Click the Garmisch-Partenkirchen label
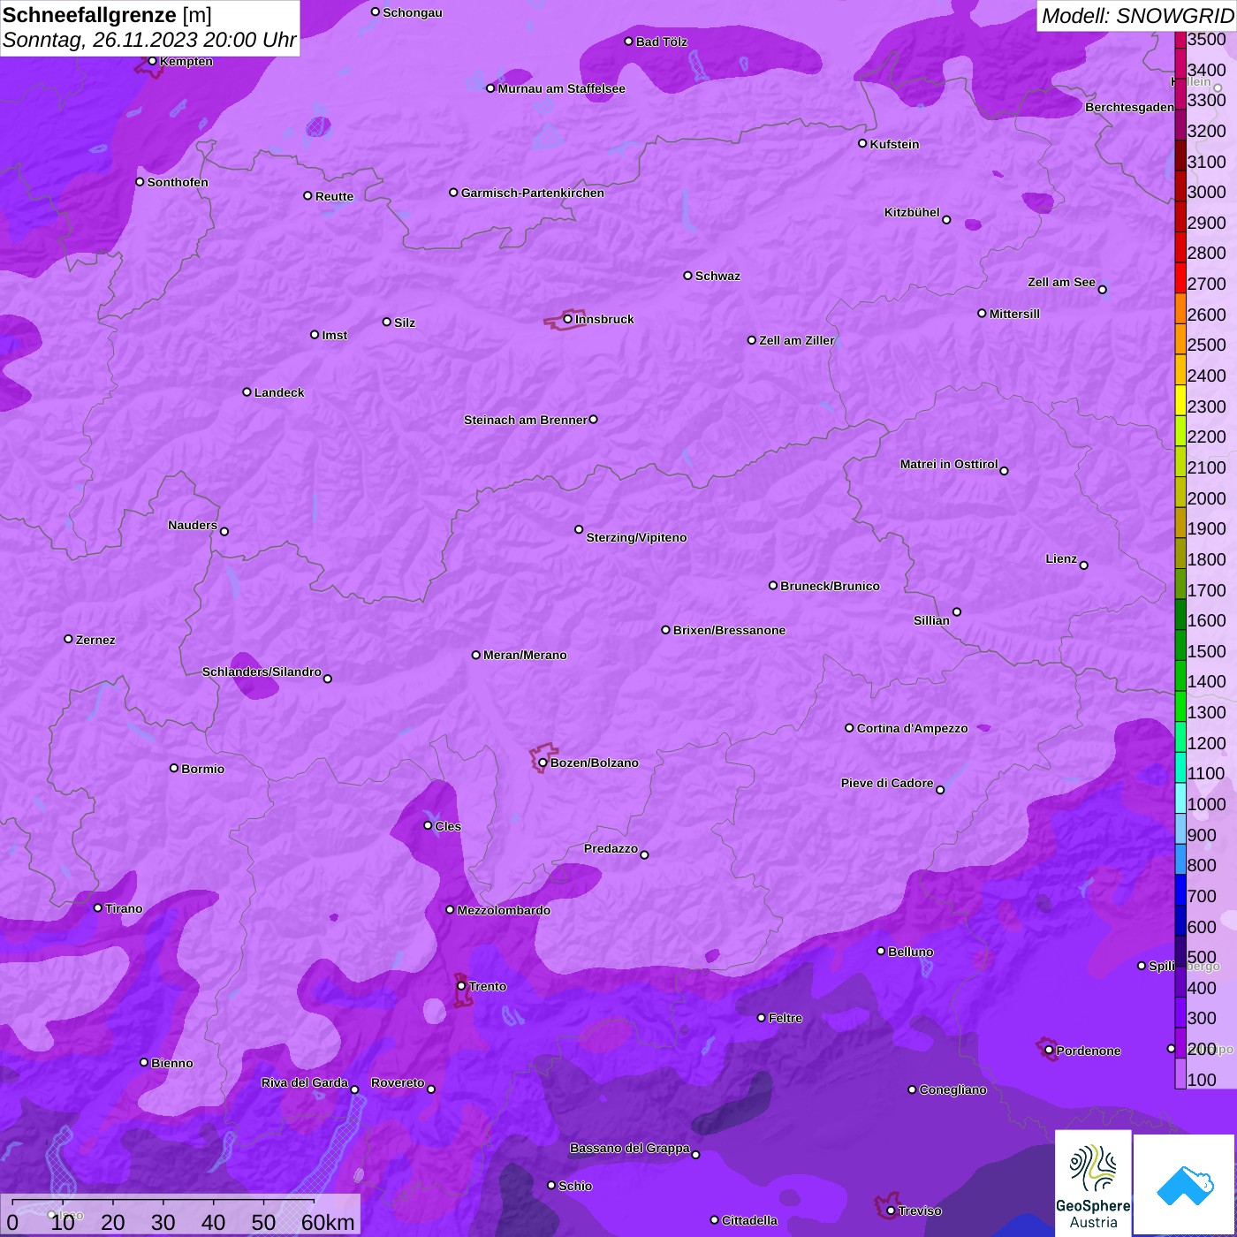Image resolution: width=1237 pixels, height=1237 pixels. pos(533,193)
